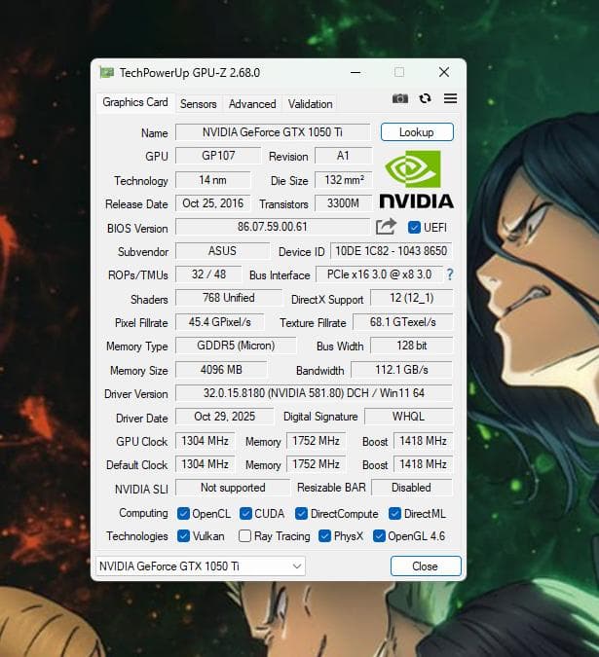599x657 pixels.
Task: Toggle the UEFI checkbox
Action: (x=414, y=227)
